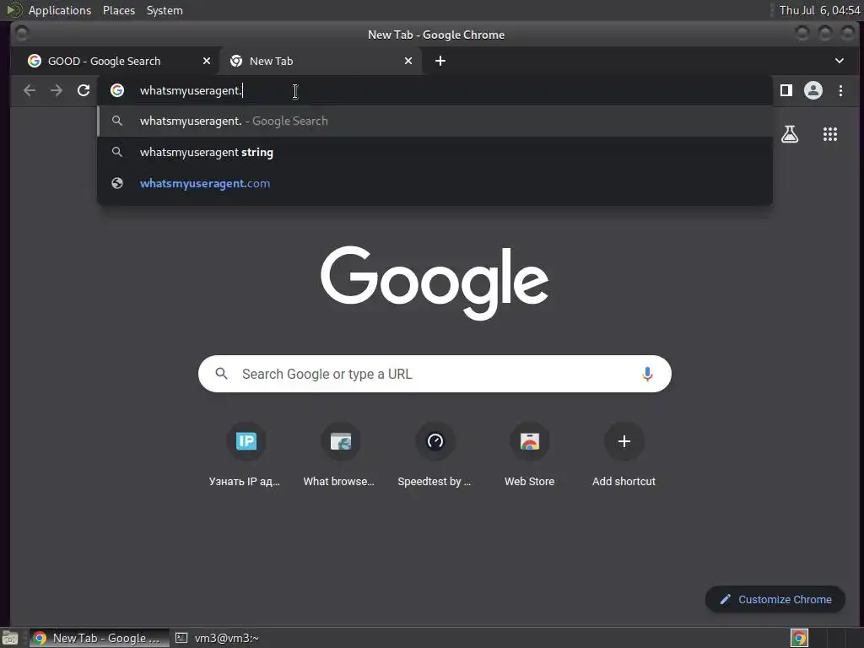Switch to the vm3@vm3:~ terminal in taskbar
Image resolution: width=864 pixels, height=648 pixels.
(217, 638)
